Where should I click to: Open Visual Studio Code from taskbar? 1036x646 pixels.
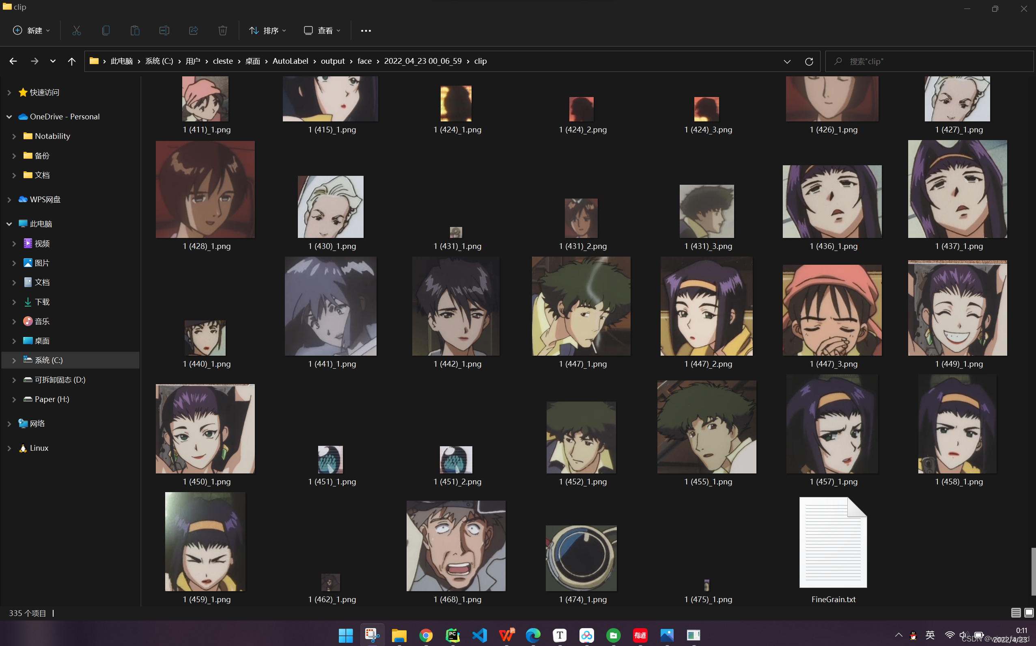[479, 635]
